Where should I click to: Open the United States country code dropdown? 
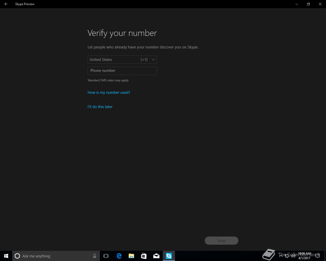point(122,60)
